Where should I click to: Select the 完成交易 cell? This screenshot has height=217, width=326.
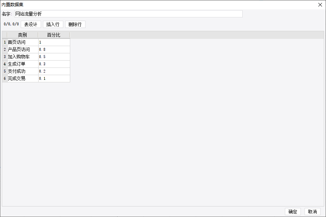(x=23, y=79)
